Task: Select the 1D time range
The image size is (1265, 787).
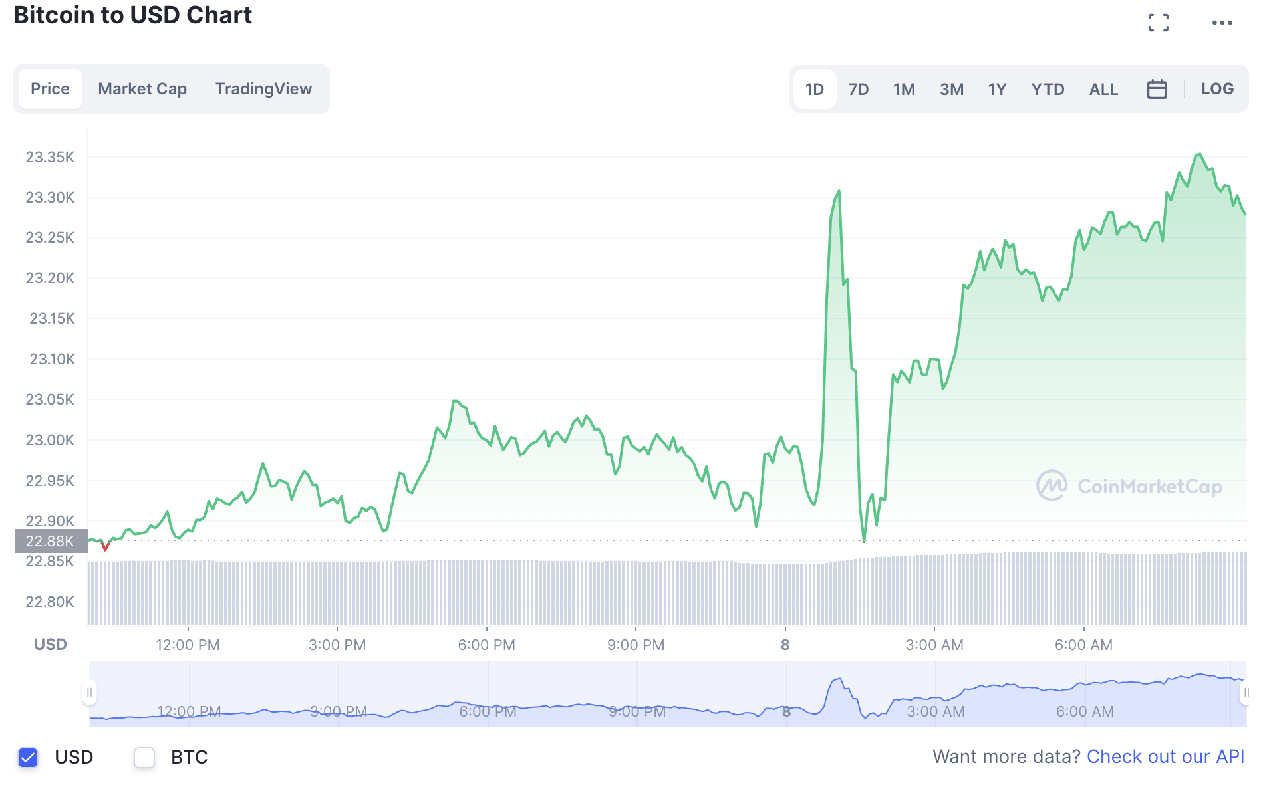Action: [815, 89]
